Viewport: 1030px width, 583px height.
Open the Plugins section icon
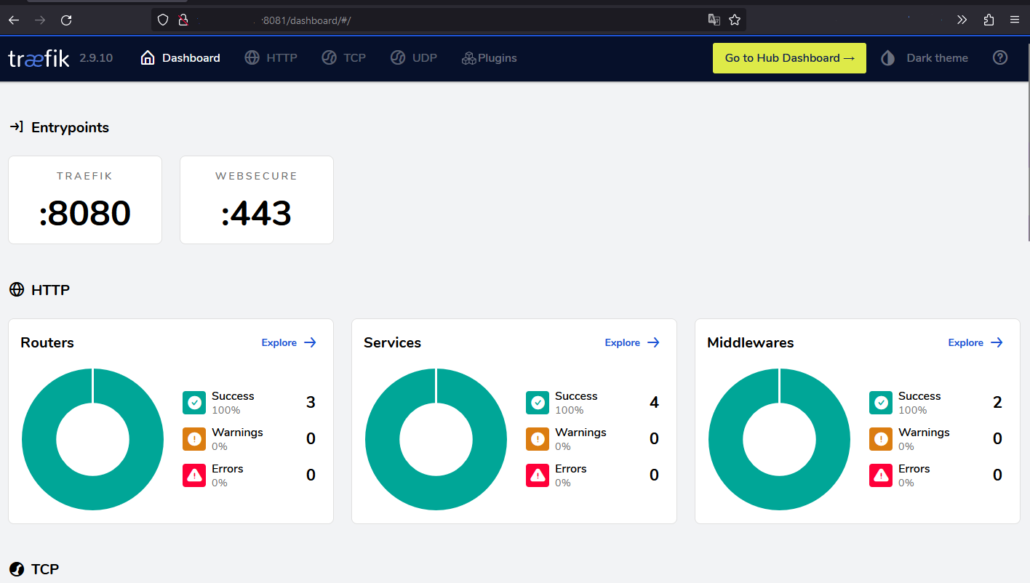[x=468, y=57]
